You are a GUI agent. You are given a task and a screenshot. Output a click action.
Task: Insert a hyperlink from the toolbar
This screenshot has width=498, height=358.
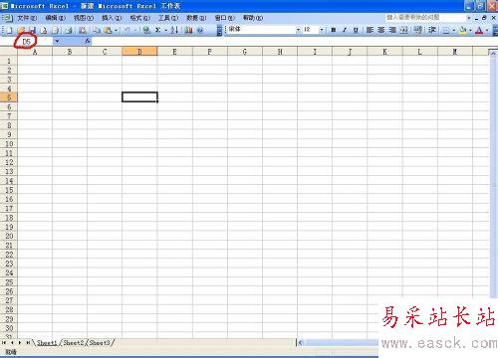tap(146, 30)
